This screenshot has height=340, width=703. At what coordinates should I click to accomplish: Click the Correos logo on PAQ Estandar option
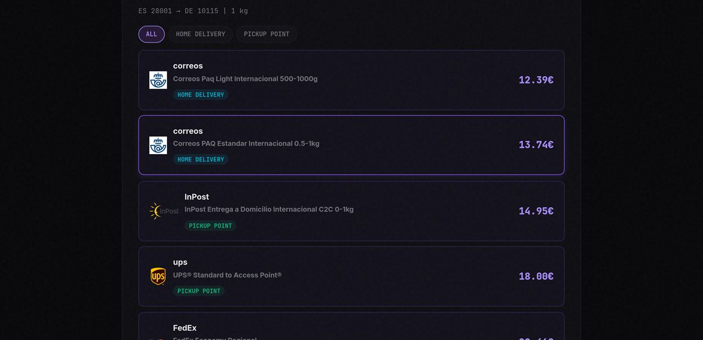click(158, 145)
